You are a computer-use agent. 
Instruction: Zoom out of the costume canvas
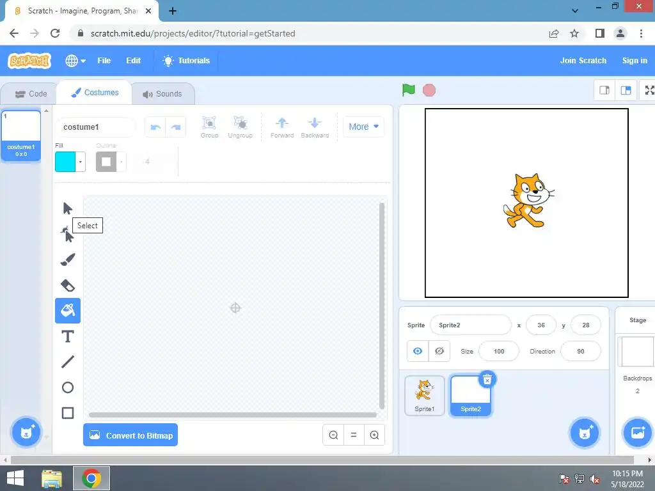pos(333,435)
